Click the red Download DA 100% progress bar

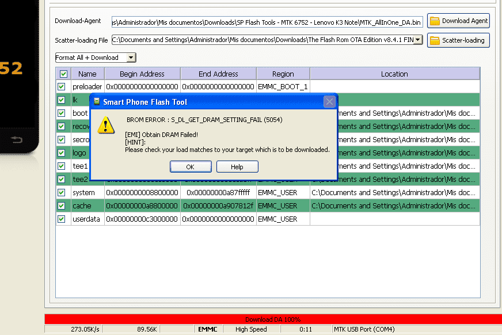[273, 319]
